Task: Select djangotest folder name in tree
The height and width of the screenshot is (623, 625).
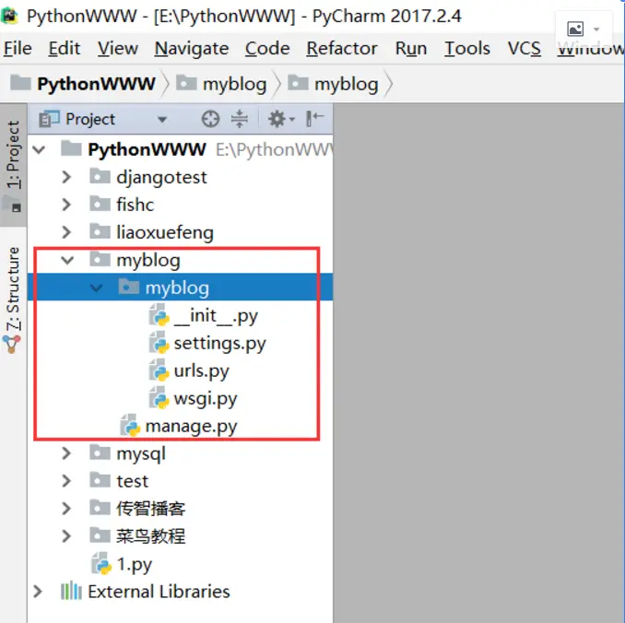Action: point(162,177)
